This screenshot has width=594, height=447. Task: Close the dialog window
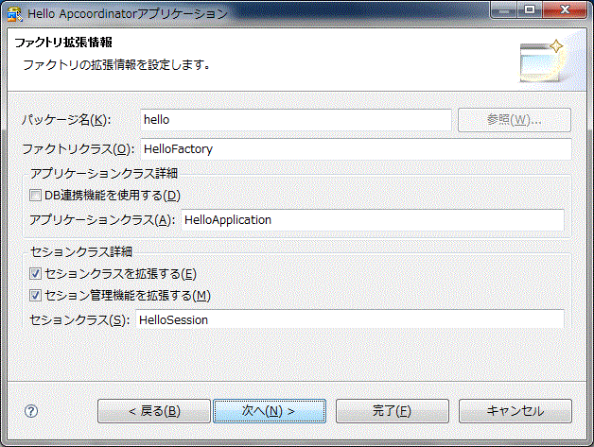(x=565, y=9)
